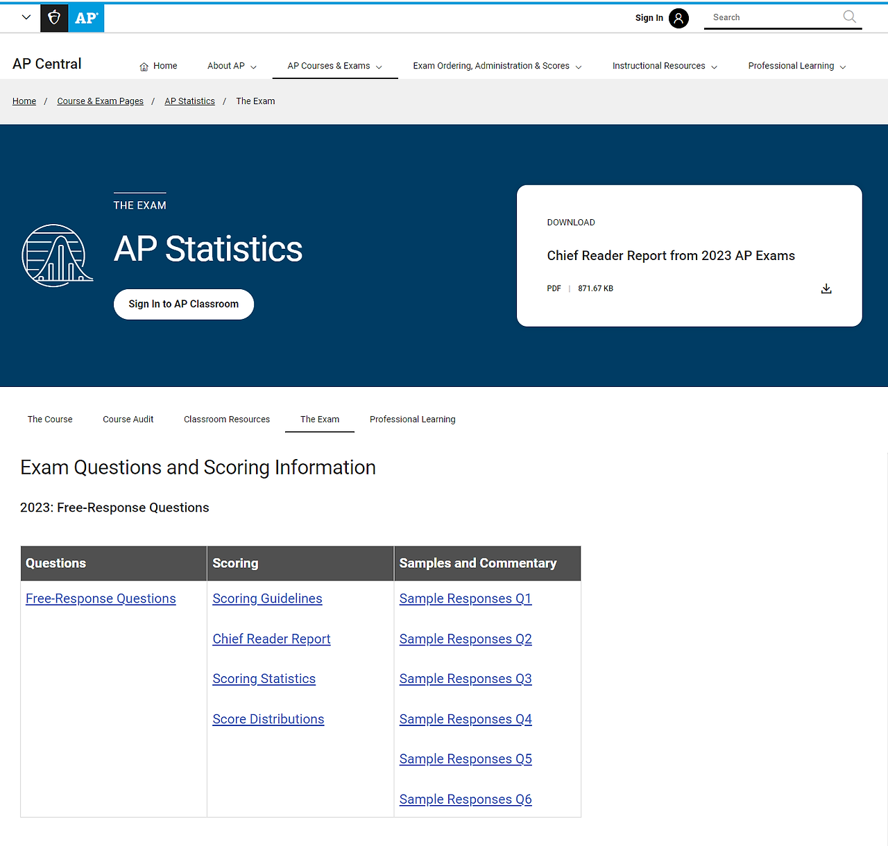
Task: Open the Professional Learning top navigation dropdown
Action: click(x=797, y=66)
